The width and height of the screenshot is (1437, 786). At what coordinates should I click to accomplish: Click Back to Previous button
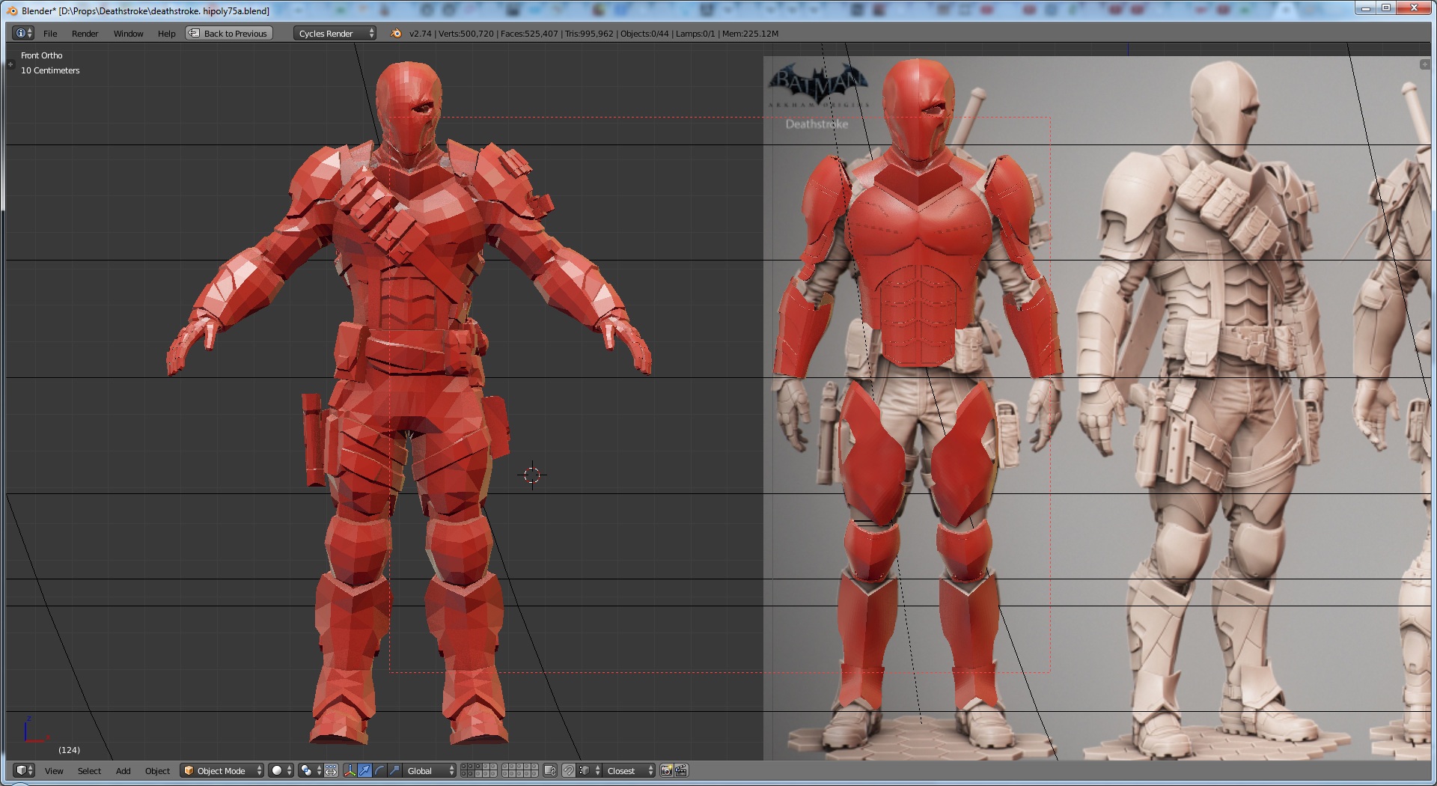coord(229,34)
